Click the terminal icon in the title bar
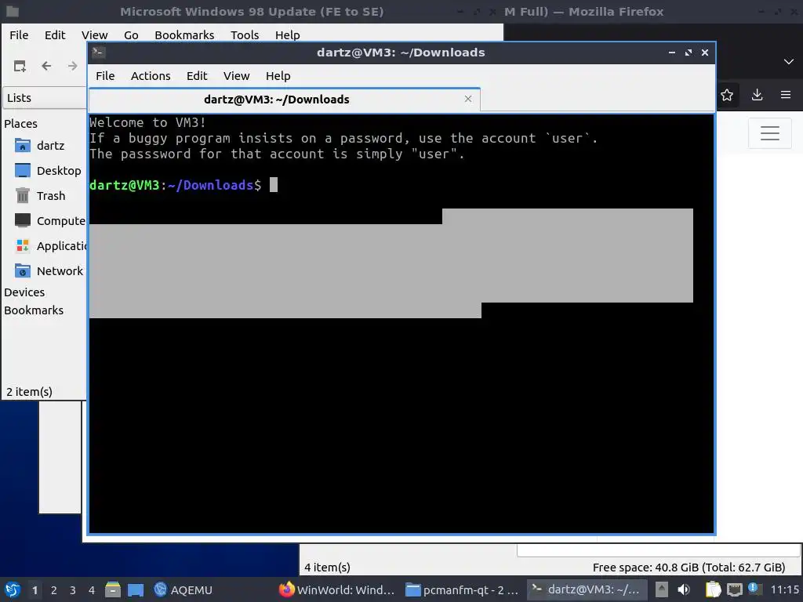This screenshot has width=803, height=602. click(98, 53)
